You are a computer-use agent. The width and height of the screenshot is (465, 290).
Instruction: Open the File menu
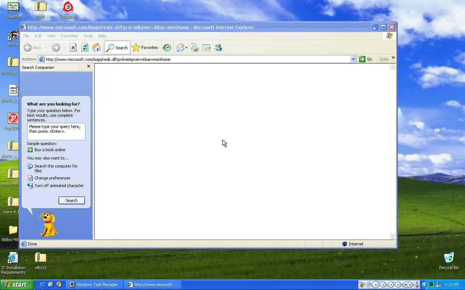coord(26,36)
